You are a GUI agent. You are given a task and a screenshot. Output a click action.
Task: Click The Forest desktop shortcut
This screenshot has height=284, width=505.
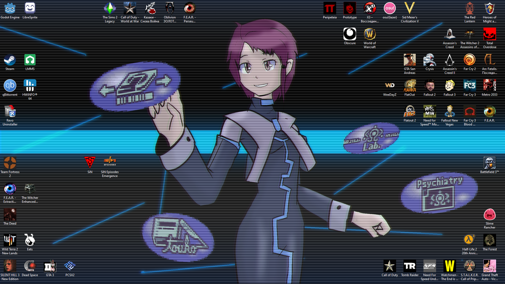pyautogui.click(x=490, y=242)
